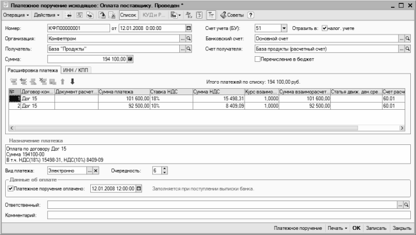Click the table's horizontal scrollbar left arrow
416x235 pixels.
12,128
